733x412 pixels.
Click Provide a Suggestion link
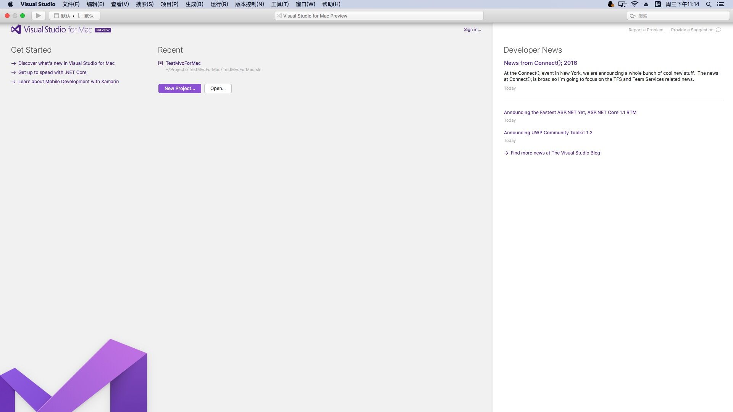[692, 30]
